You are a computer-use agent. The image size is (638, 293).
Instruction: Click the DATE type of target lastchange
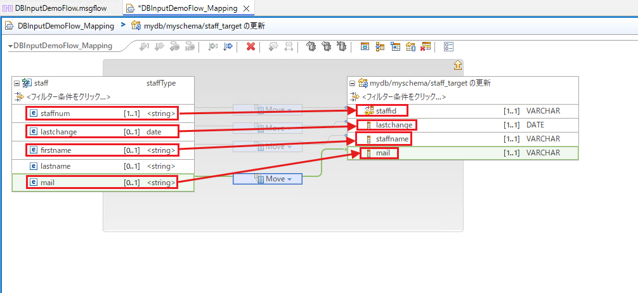pos(535,125)
